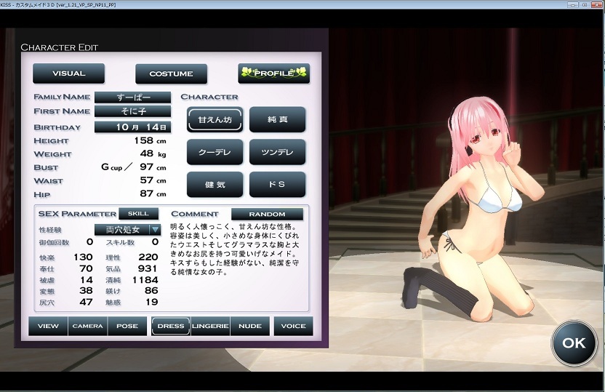Change the Birthday value 10月14日
This screenshot has height=392, width=605.
coord(133,127)
